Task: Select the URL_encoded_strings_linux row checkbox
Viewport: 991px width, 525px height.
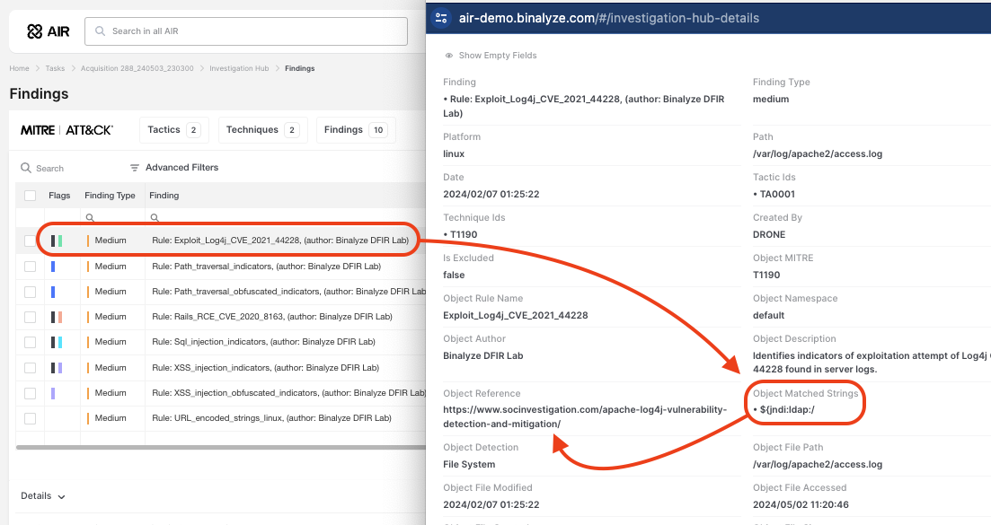Action: pyautogui.click(x=31, y=418)
